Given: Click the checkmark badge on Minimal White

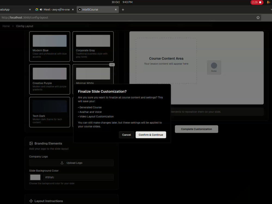Looking at the screenshot, I should [112, 64].
